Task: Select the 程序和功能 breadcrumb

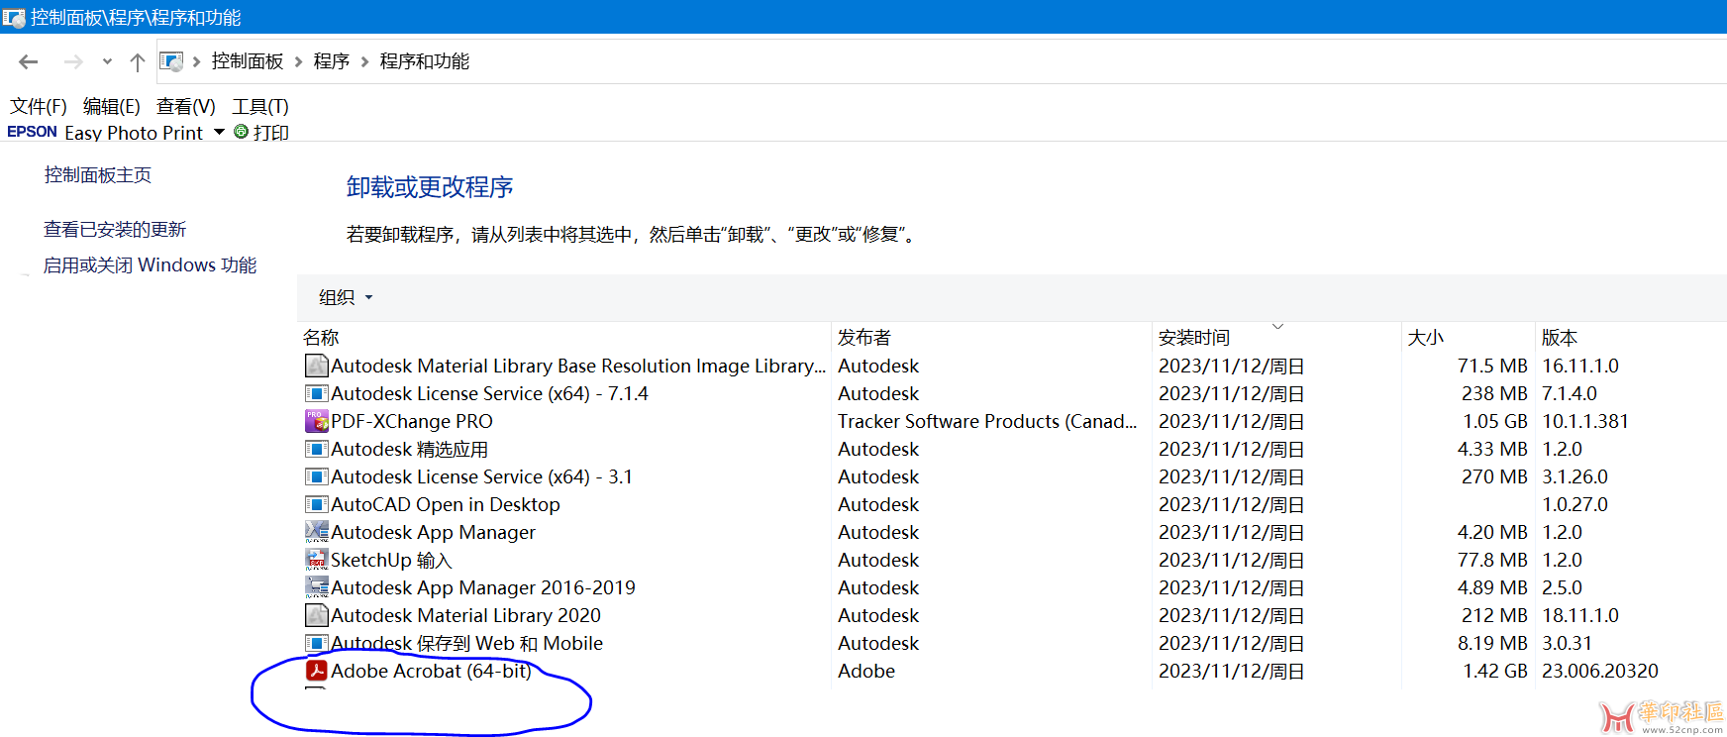Action: [x=425, y=61]
